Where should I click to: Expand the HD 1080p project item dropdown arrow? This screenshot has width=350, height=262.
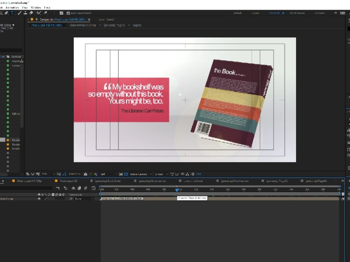(x=13, y=25)
